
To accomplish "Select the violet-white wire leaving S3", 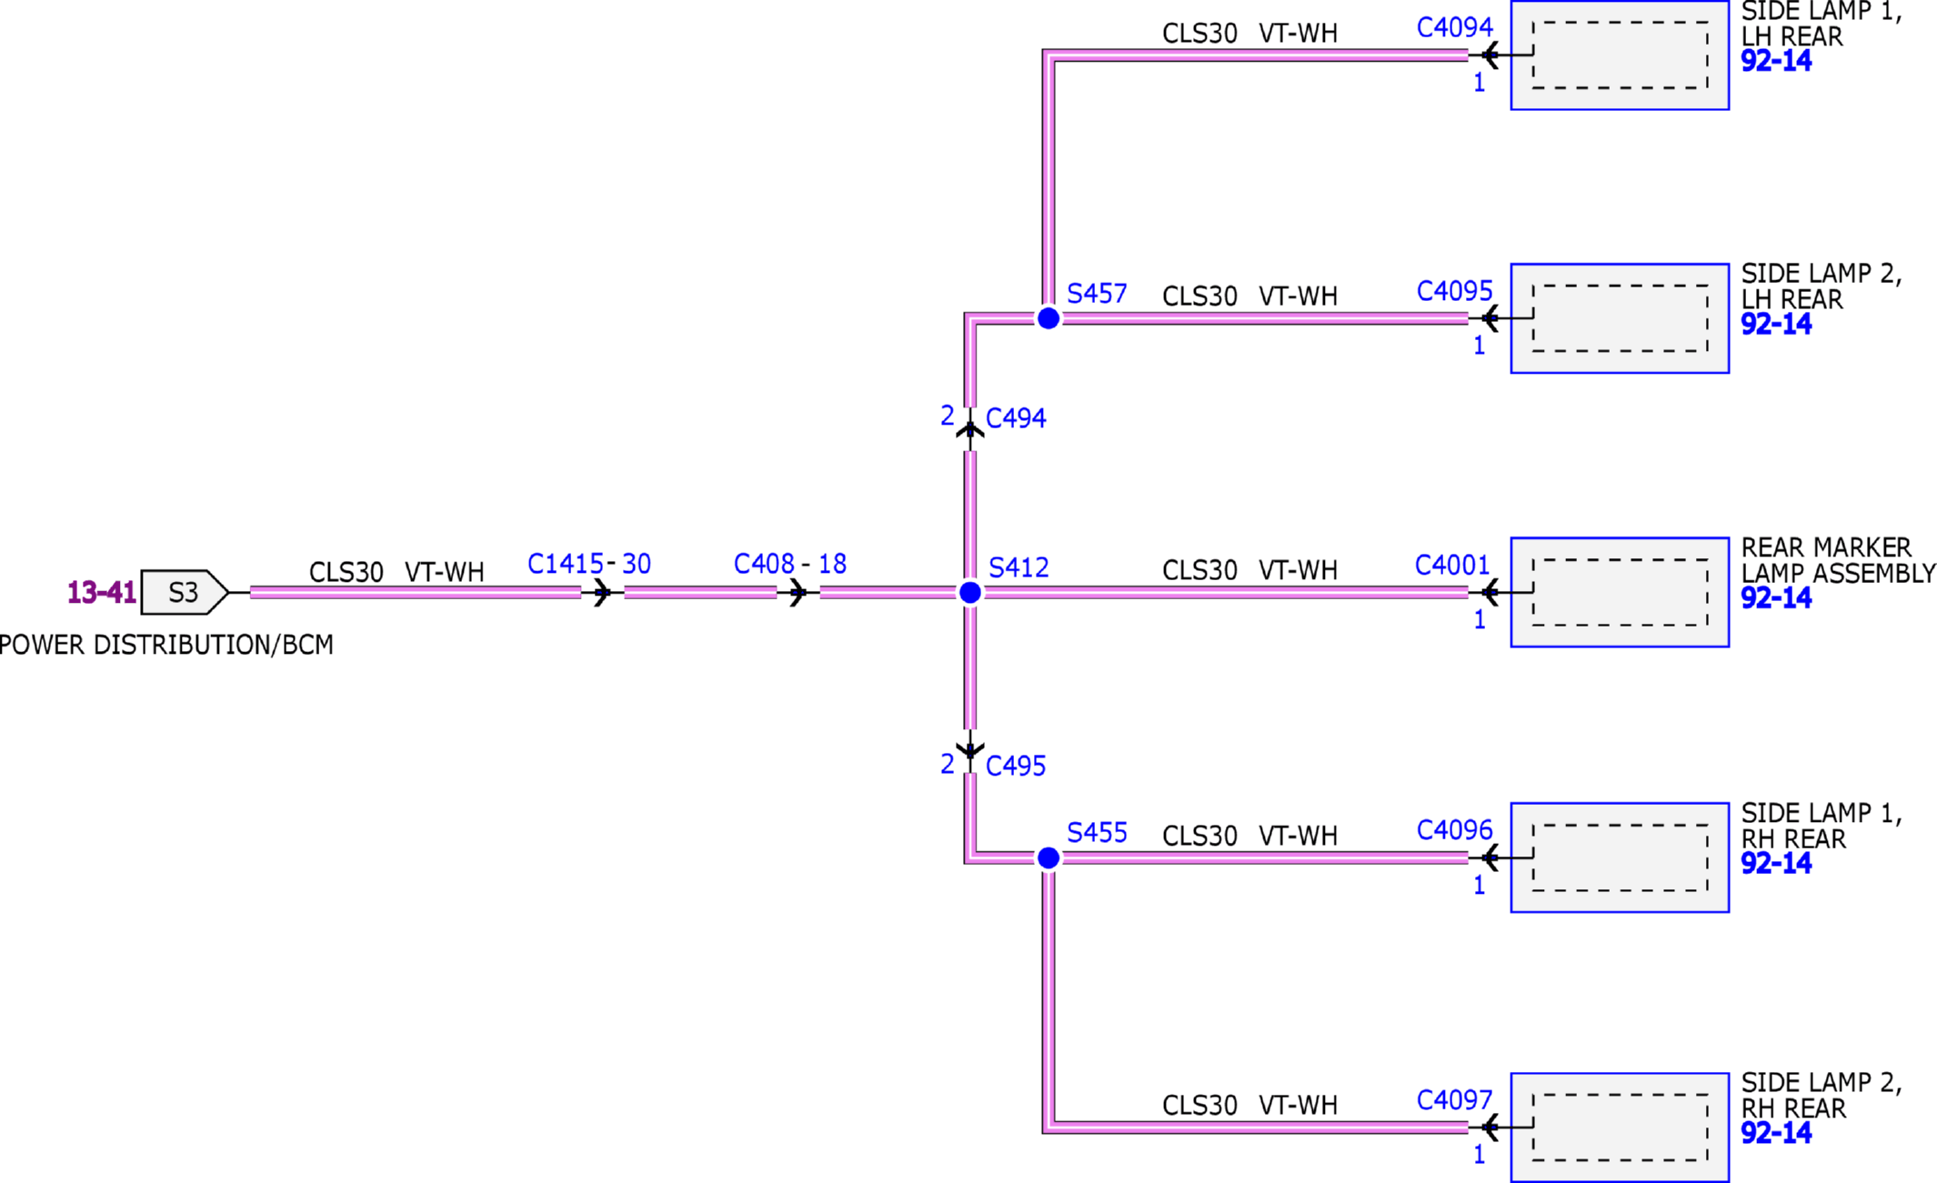I will pyautogui.click(x=416, y=593).
